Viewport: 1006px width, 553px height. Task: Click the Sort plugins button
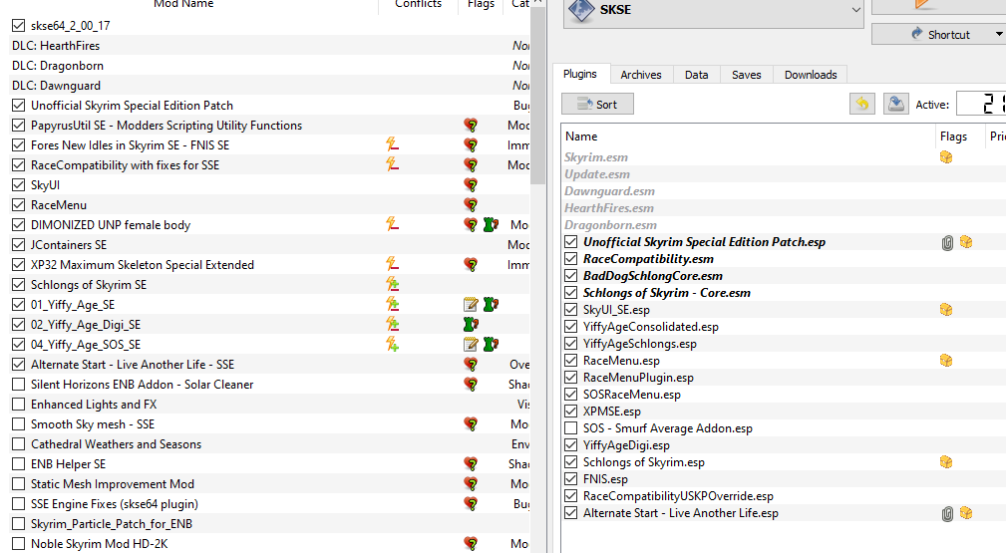coord(597,104)
